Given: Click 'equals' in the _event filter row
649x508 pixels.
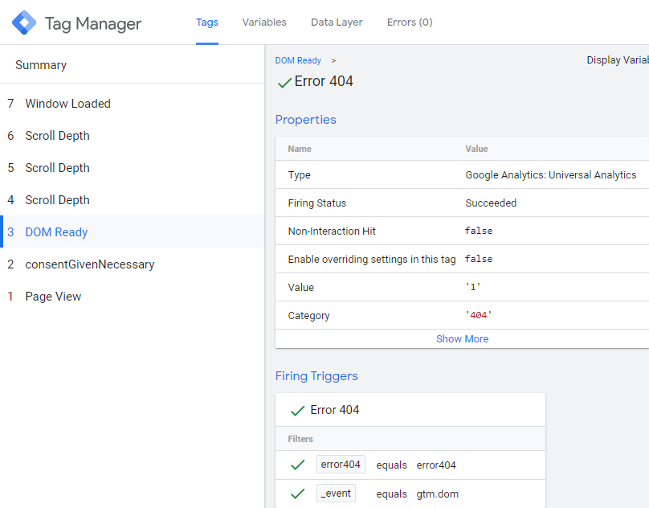Looking at the screenshot, I should point(391,494).
